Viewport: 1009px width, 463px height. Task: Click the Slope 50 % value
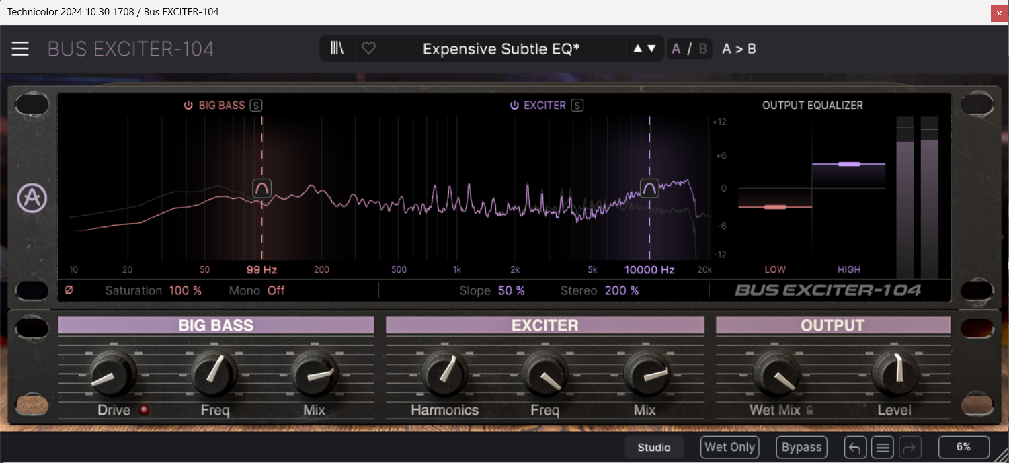pyautogui.click(x=512, y=291)
